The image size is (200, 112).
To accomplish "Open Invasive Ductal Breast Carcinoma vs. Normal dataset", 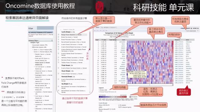I will click(x=74, y=47).
